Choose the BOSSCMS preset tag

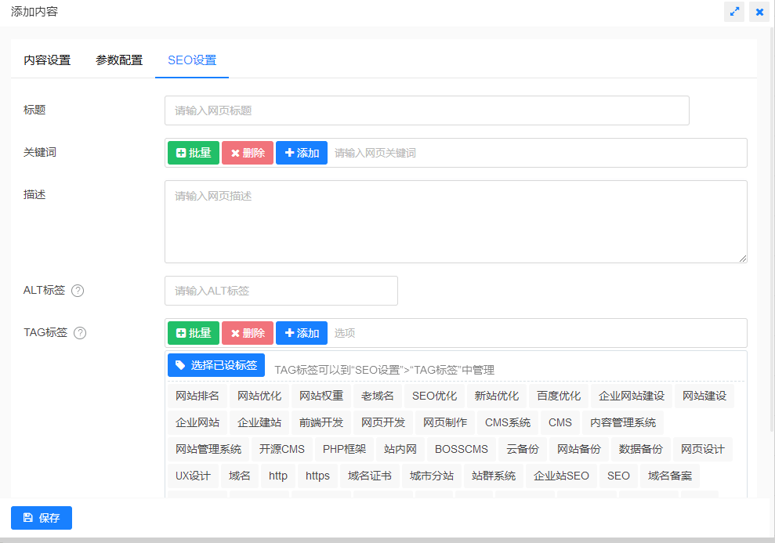(x=462, y=449)
